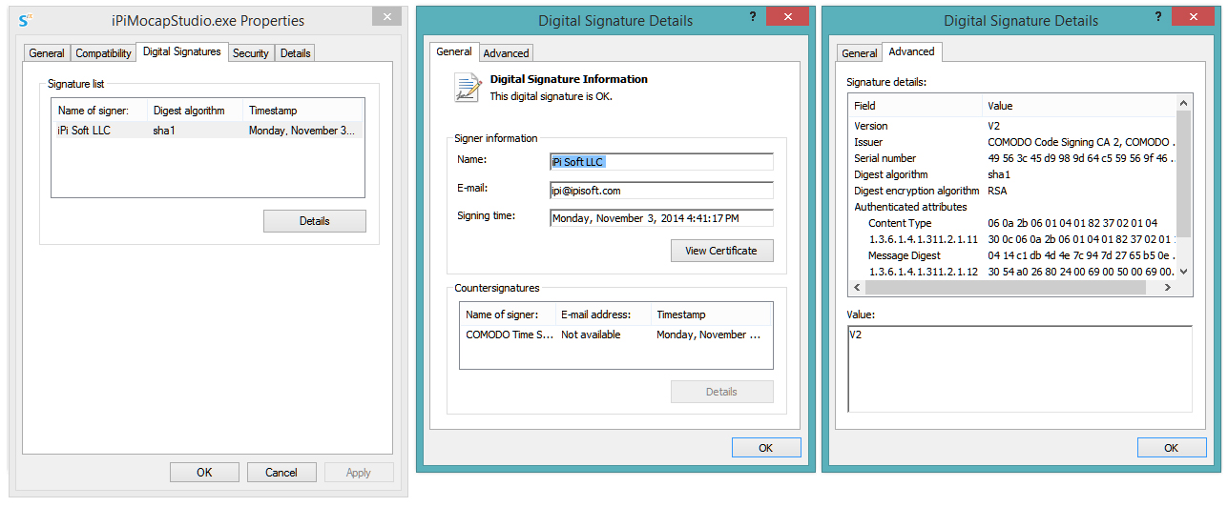Click the Field column header in Signature details
The height and width of the screenshot is (507, 1228).
click(x=915, y=106)
